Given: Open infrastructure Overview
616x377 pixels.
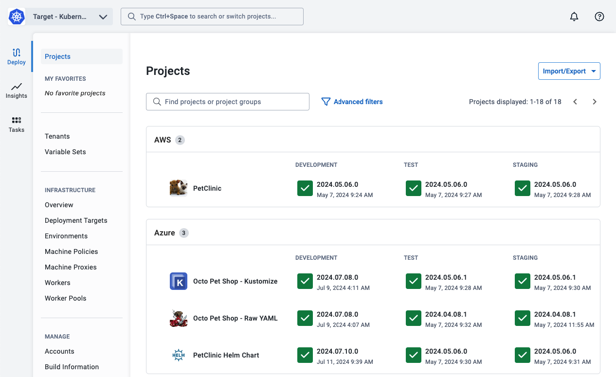Looking at the screenshot, I should 59,205.
